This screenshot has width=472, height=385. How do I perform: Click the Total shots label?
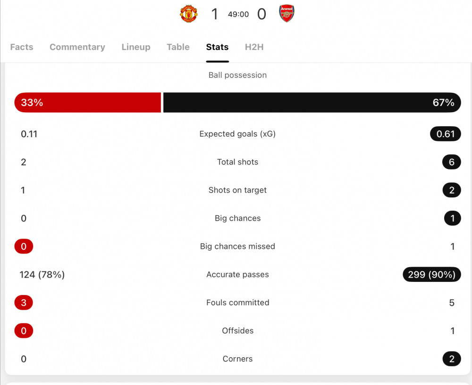click(237, 162)
